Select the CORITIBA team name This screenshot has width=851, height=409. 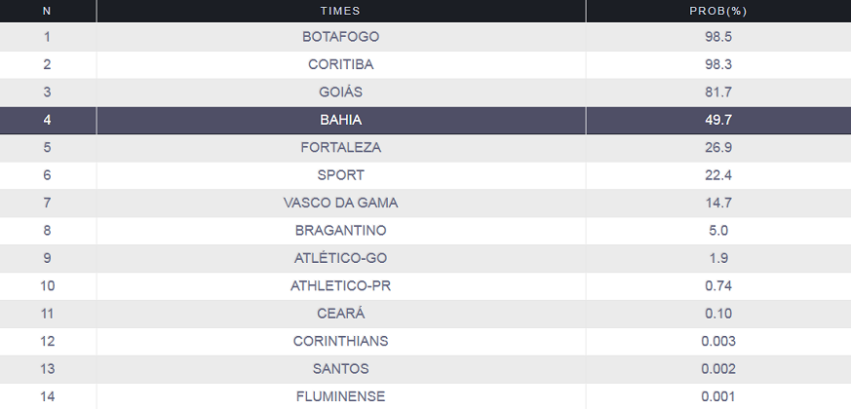point(341,64)
